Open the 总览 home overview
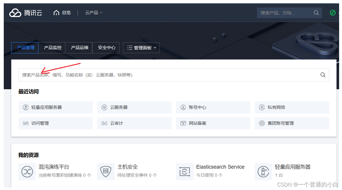 tap(62, 13)
